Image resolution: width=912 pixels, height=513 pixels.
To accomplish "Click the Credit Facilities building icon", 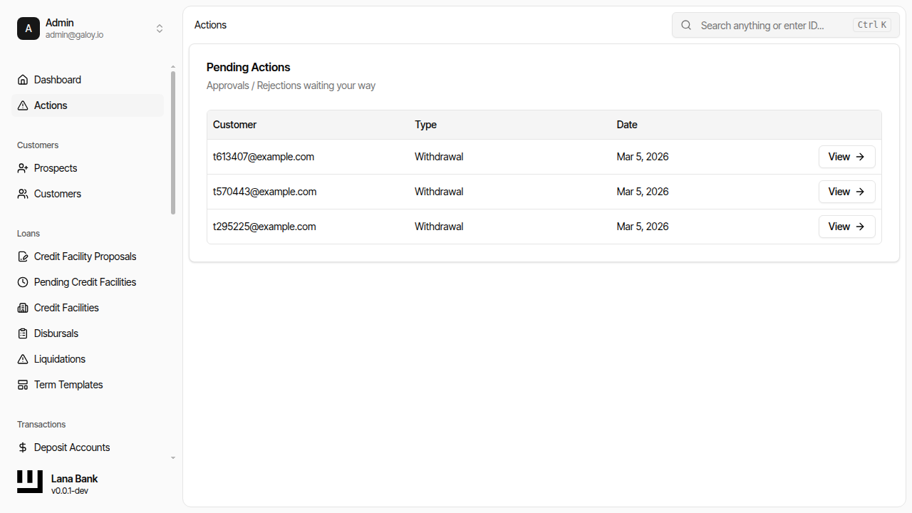I will click(x=22, y=308).
